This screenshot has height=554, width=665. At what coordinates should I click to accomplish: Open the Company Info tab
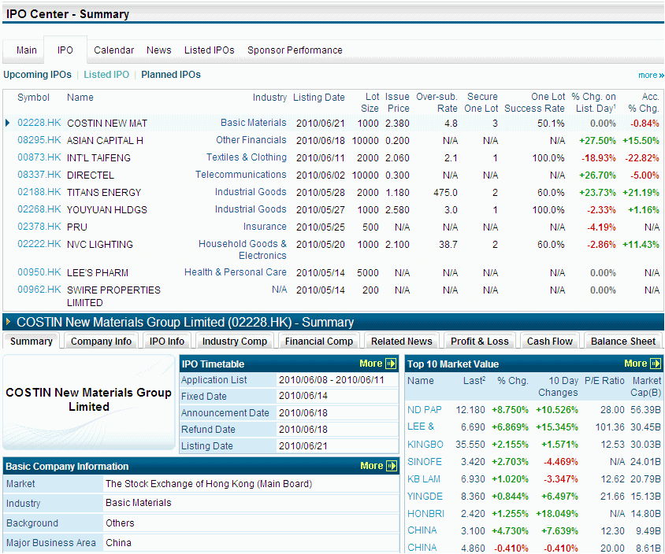101,342
